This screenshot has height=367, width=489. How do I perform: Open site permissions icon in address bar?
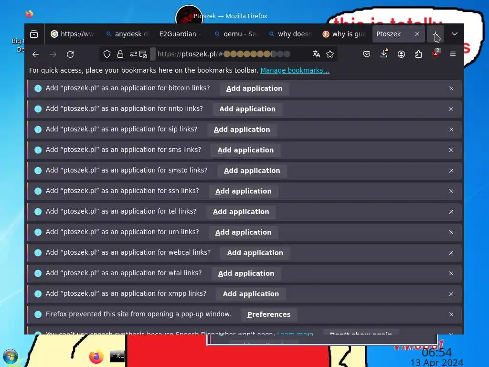134,54
